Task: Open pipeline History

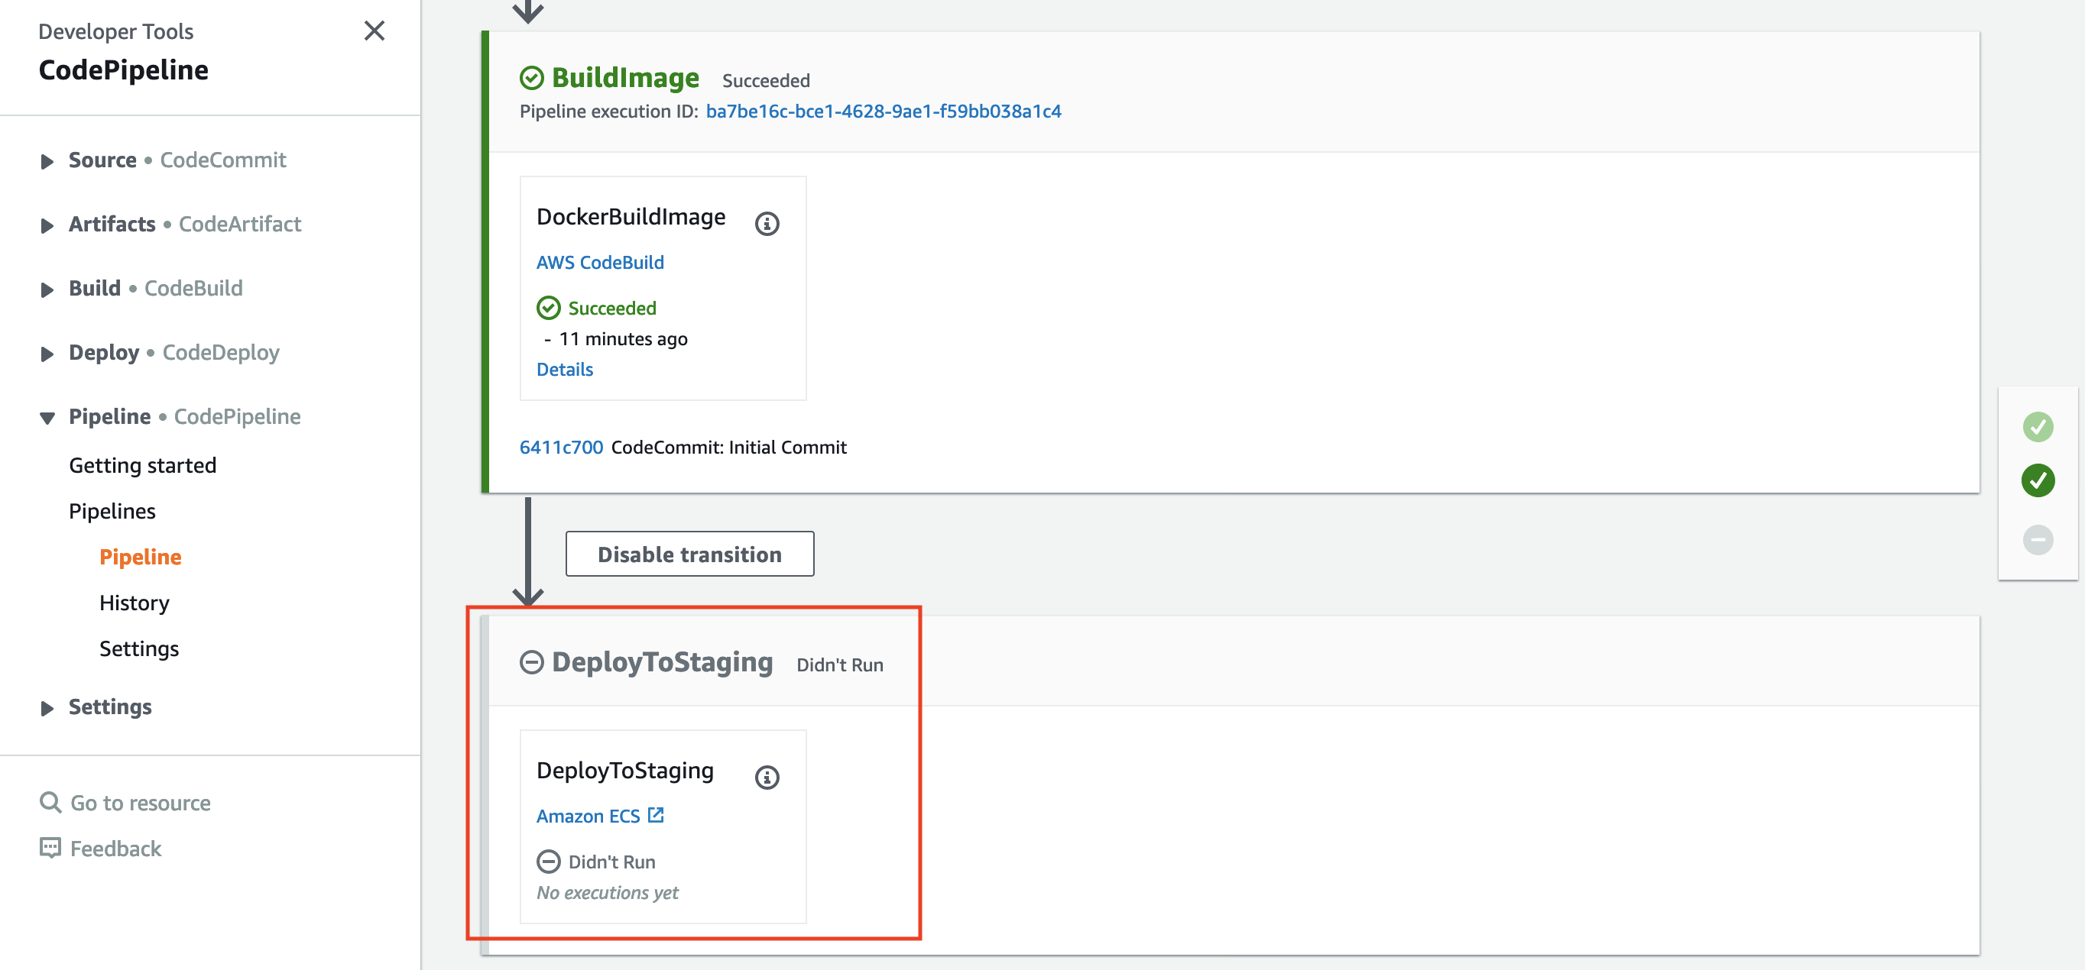Action: (135, 603)
